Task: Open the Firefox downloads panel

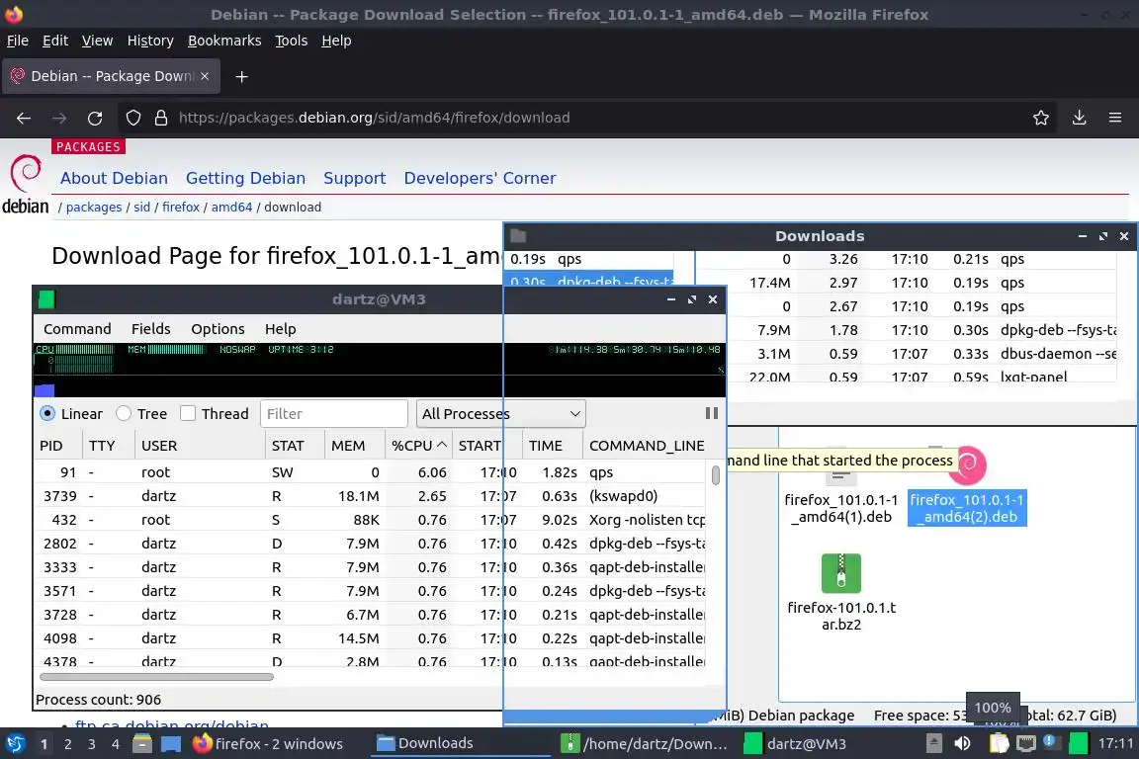Action: point(1080,118)
